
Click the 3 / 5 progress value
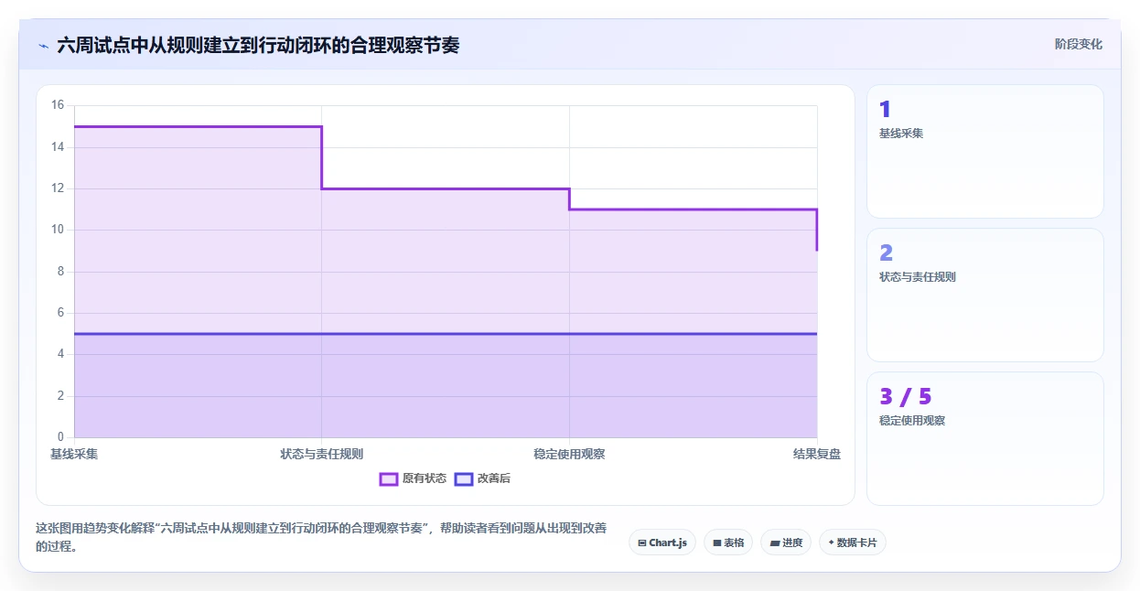906,397
